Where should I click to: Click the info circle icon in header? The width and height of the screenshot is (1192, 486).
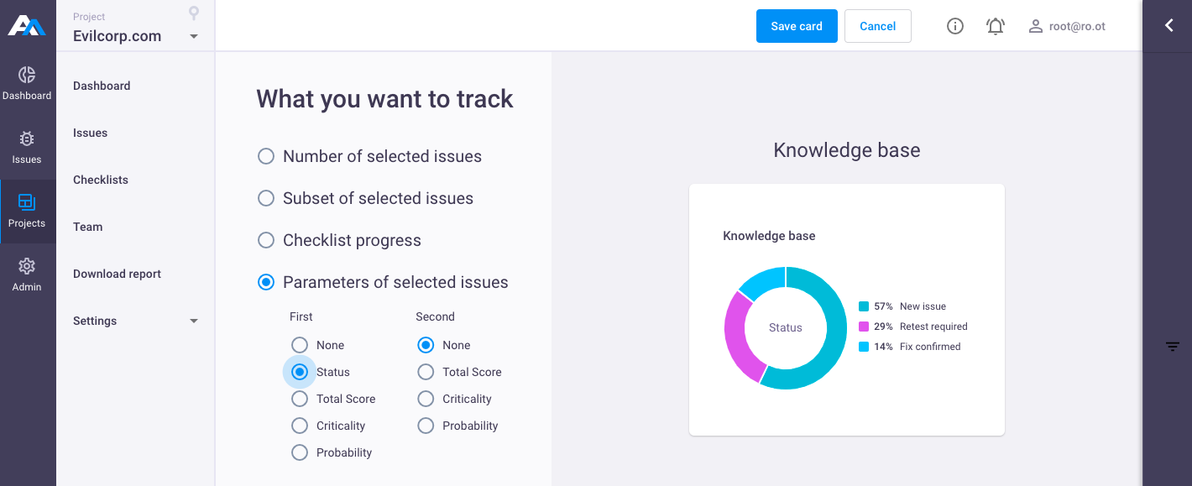954,26
